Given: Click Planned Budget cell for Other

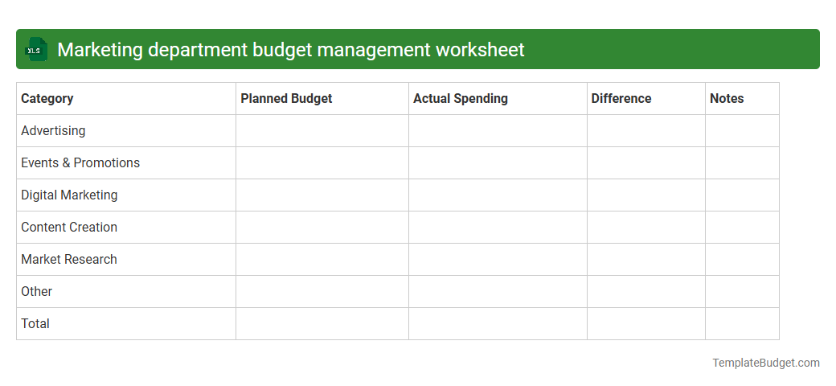Looking at the screenshot, I should pos(322,292).
